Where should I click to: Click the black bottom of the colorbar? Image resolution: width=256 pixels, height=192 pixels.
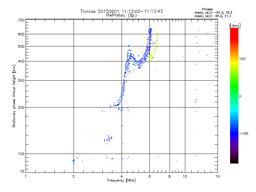click(234, 161)
